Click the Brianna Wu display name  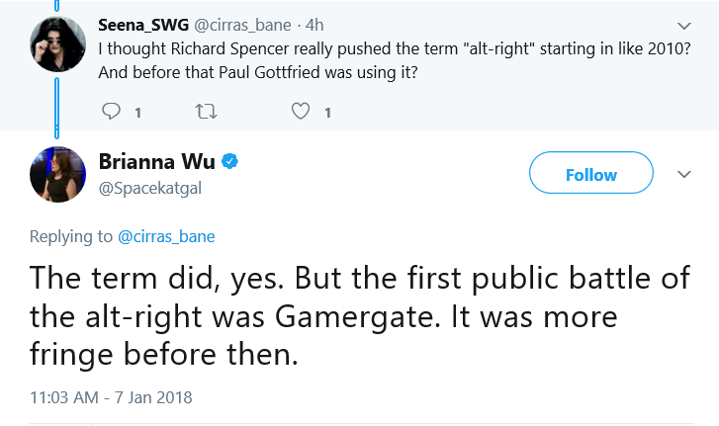[x=157, y=161]
